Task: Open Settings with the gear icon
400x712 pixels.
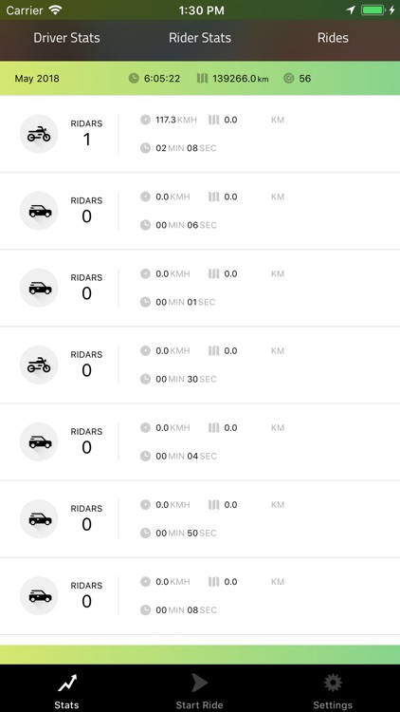Action: click(333, 691)
